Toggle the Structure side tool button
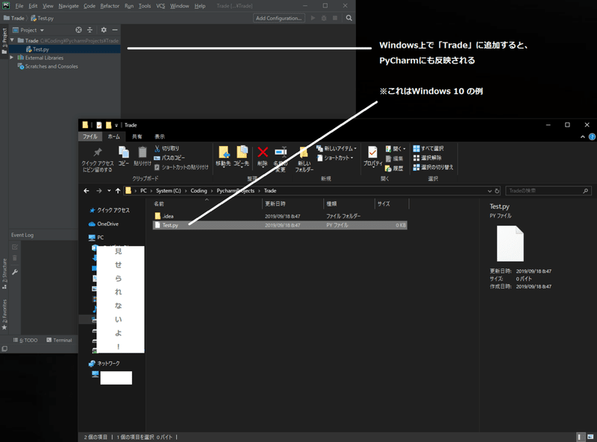The width and height of the screenshot is (597, 442). (x=4, y=273)
